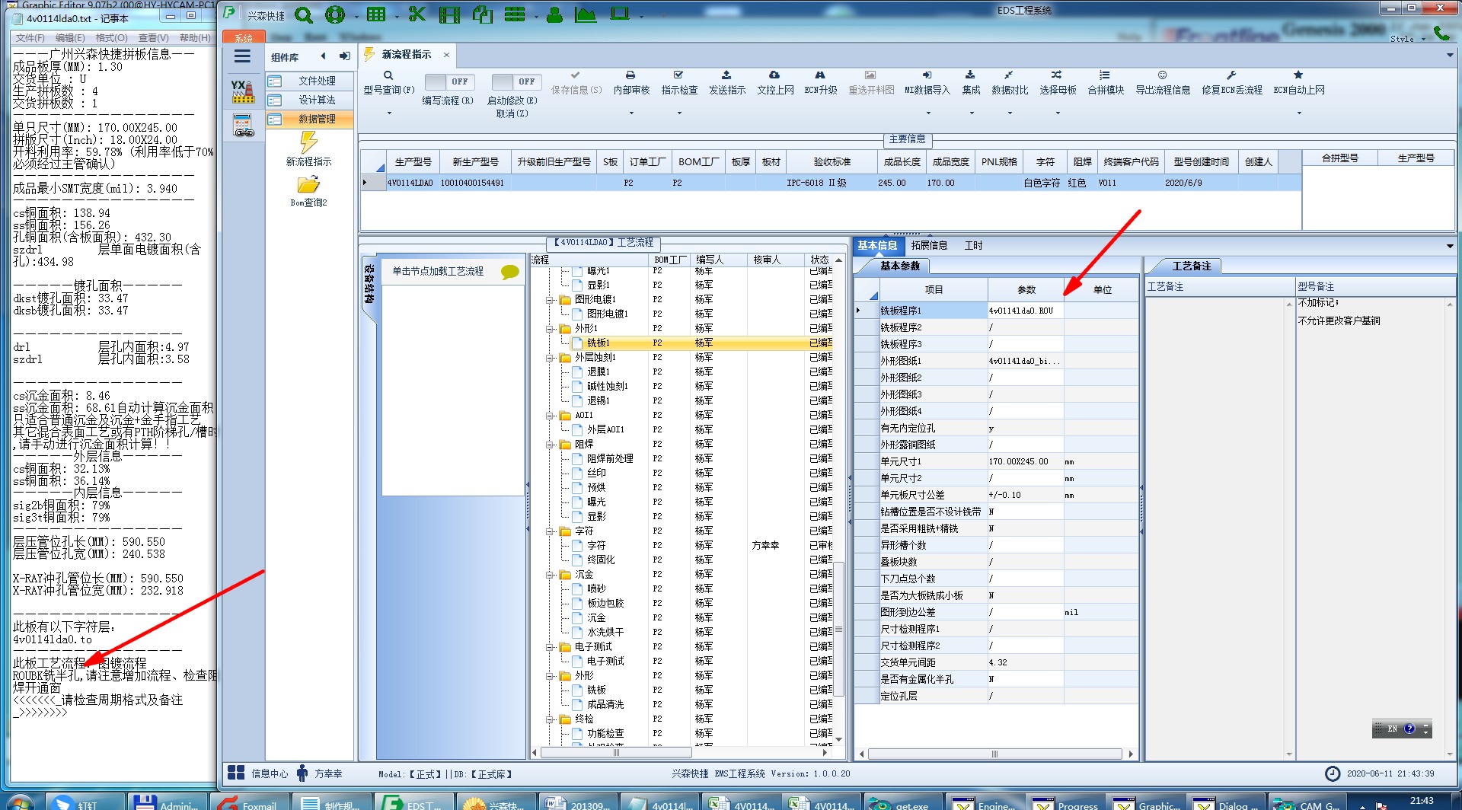Open the 系统 ribbon tab
1462x810 pixels.
[243, 37]
